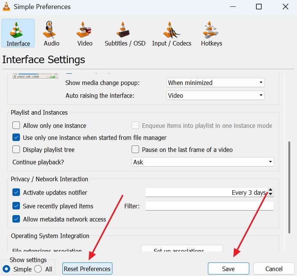Open the Hotkeys settings category
This screenshot has height=276, width=297.
211,33
